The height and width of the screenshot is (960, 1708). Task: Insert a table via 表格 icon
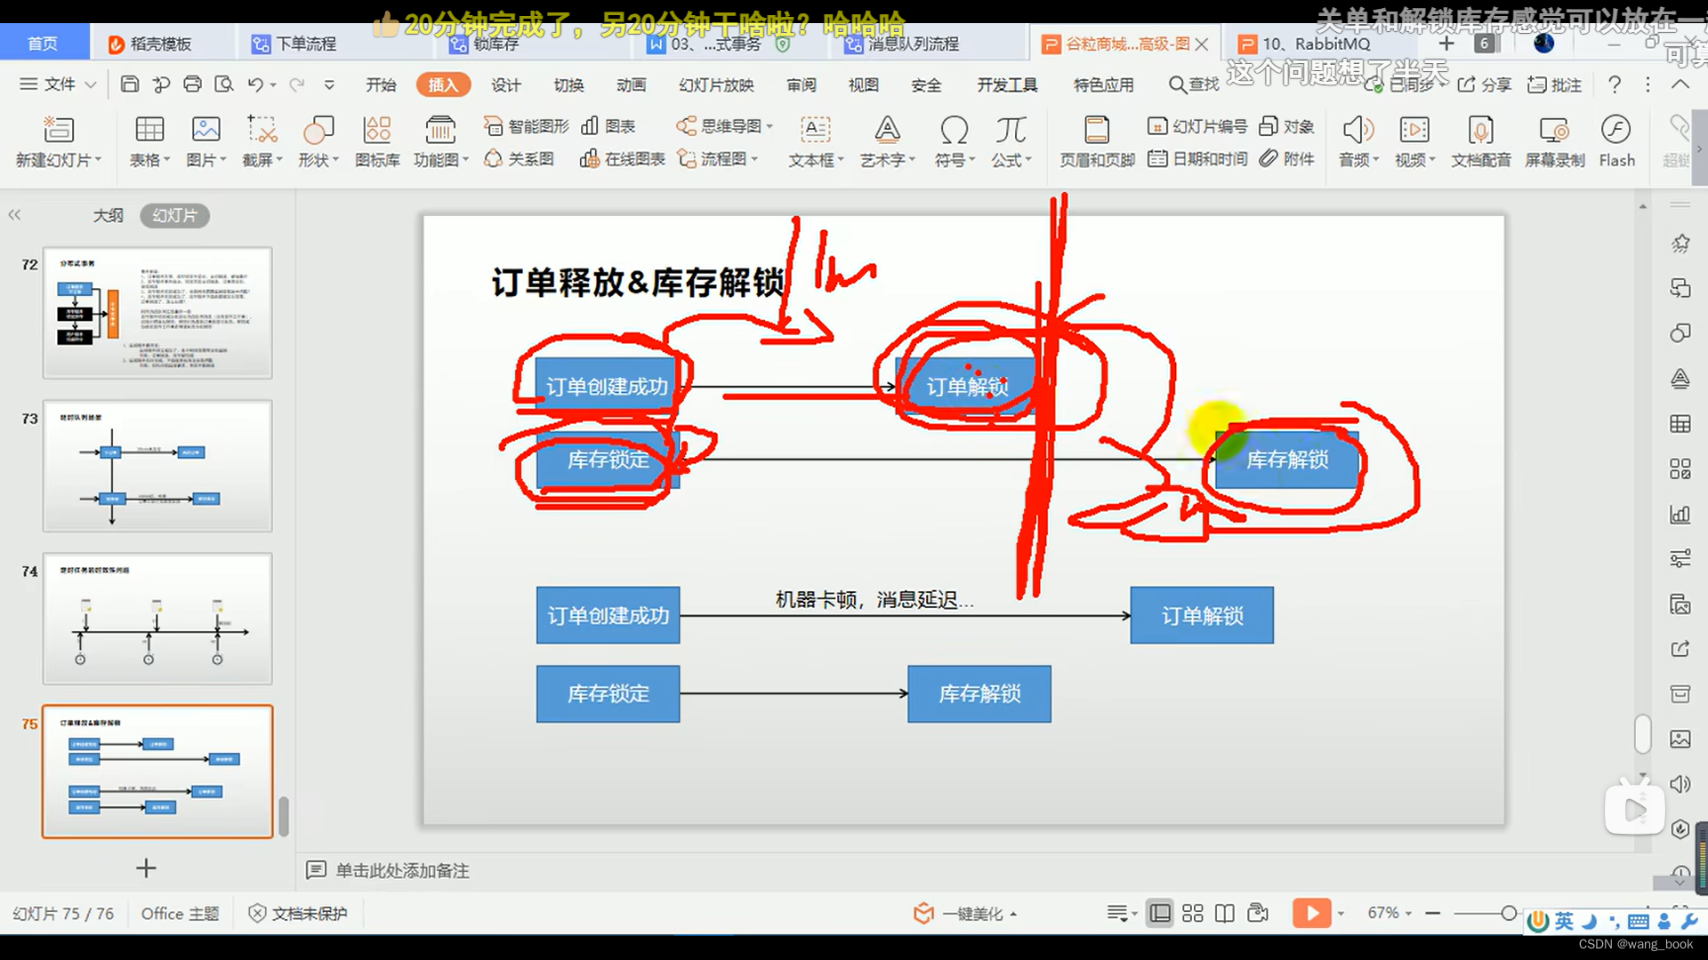pyautogui.click(x=149, y=141)
